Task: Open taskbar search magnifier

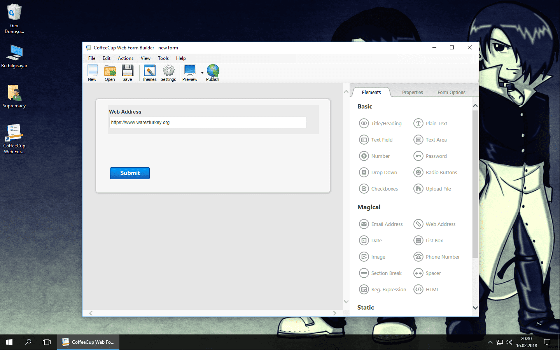Action: [x=28, y=342]
